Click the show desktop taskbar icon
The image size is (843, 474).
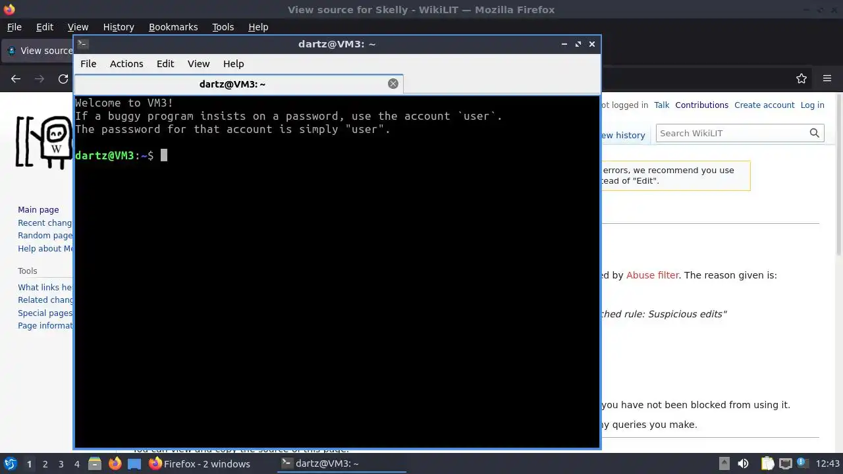tap(134, 463)
